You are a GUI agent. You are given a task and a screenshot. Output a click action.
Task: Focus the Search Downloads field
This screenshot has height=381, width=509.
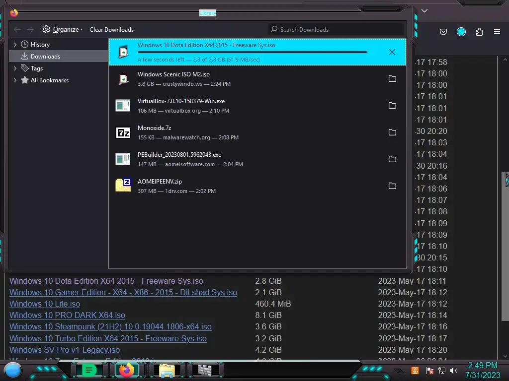(336, 29)
